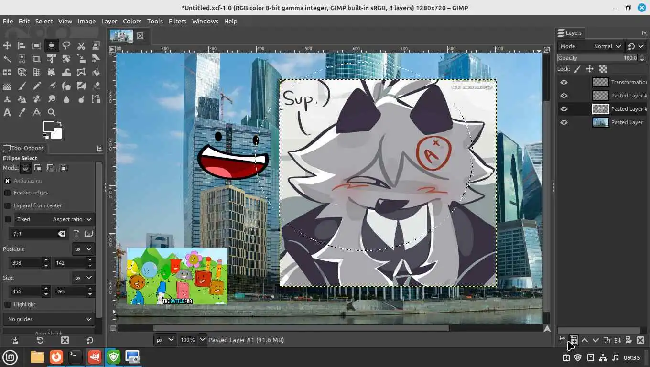This screenshot has height=367, width=650.
Task: Open the Colors menu
Action: coord(132,21)
